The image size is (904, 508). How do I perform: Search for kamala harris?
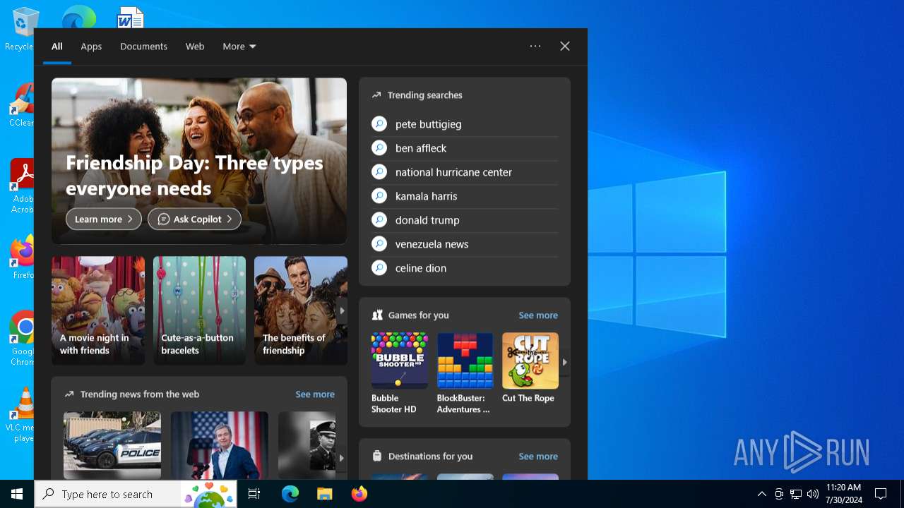point(427,196)
